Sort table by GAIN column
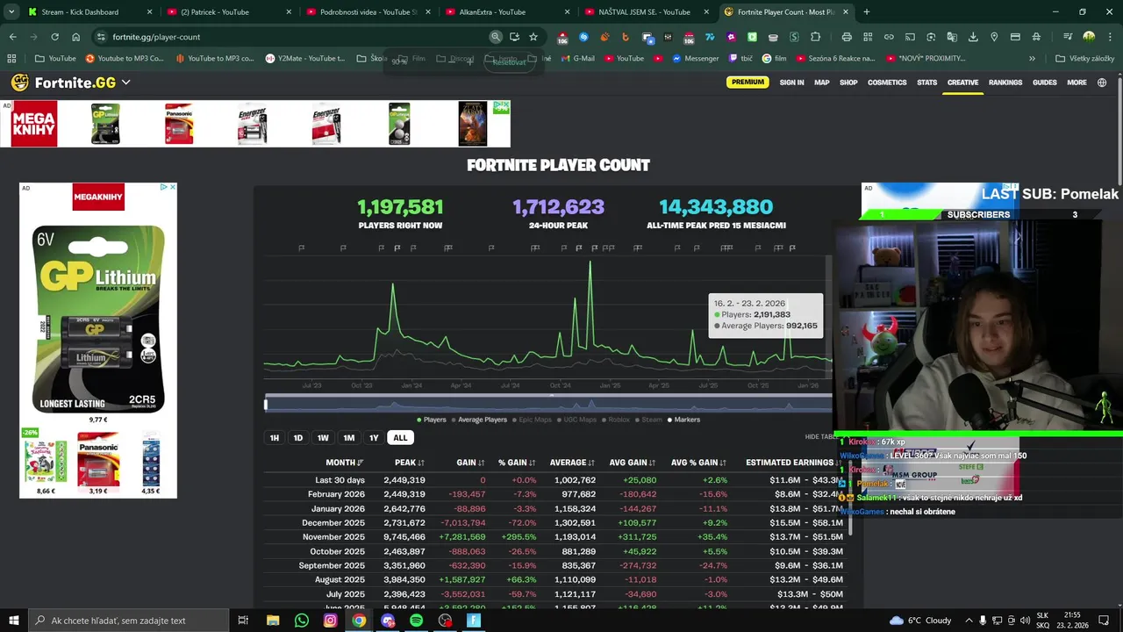 coord(470,463)
